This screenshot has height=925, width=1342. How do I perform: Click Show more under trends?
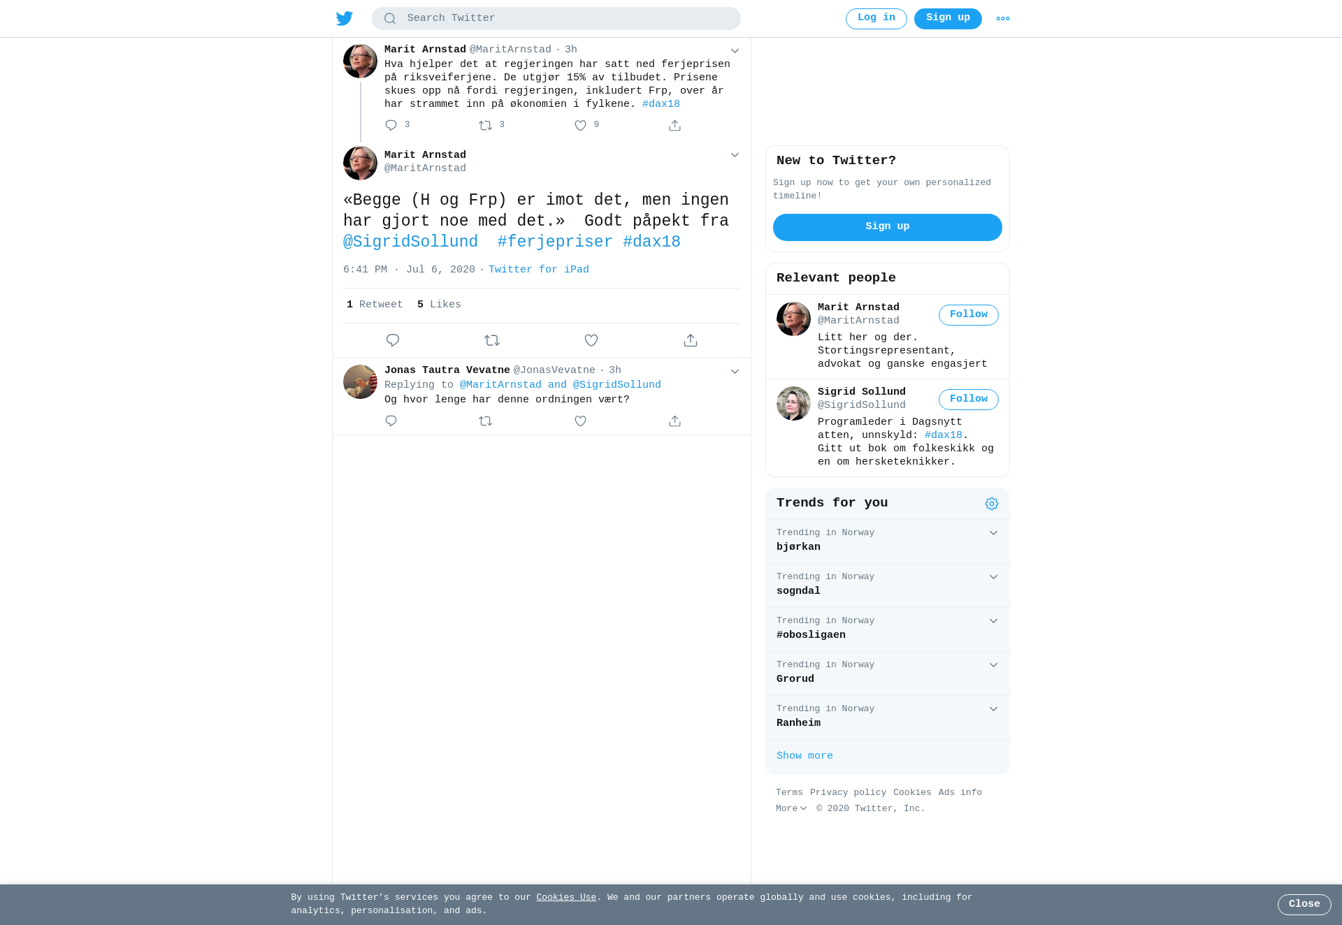[x=805, y=756]
